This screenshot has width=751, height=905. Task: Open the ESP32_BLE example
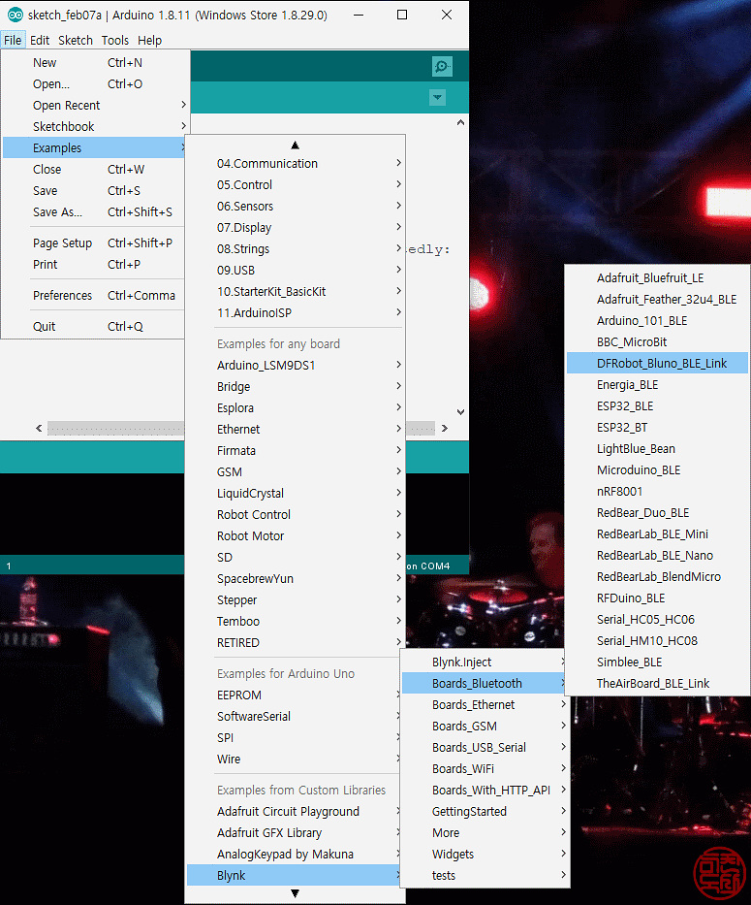coord(657,406)
